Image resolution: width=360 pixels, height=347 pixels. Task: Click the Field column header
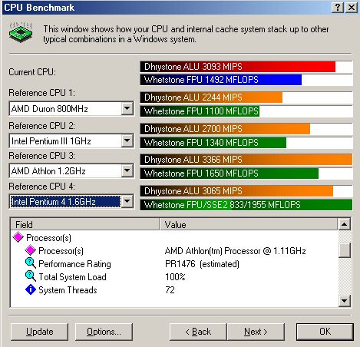85,224
